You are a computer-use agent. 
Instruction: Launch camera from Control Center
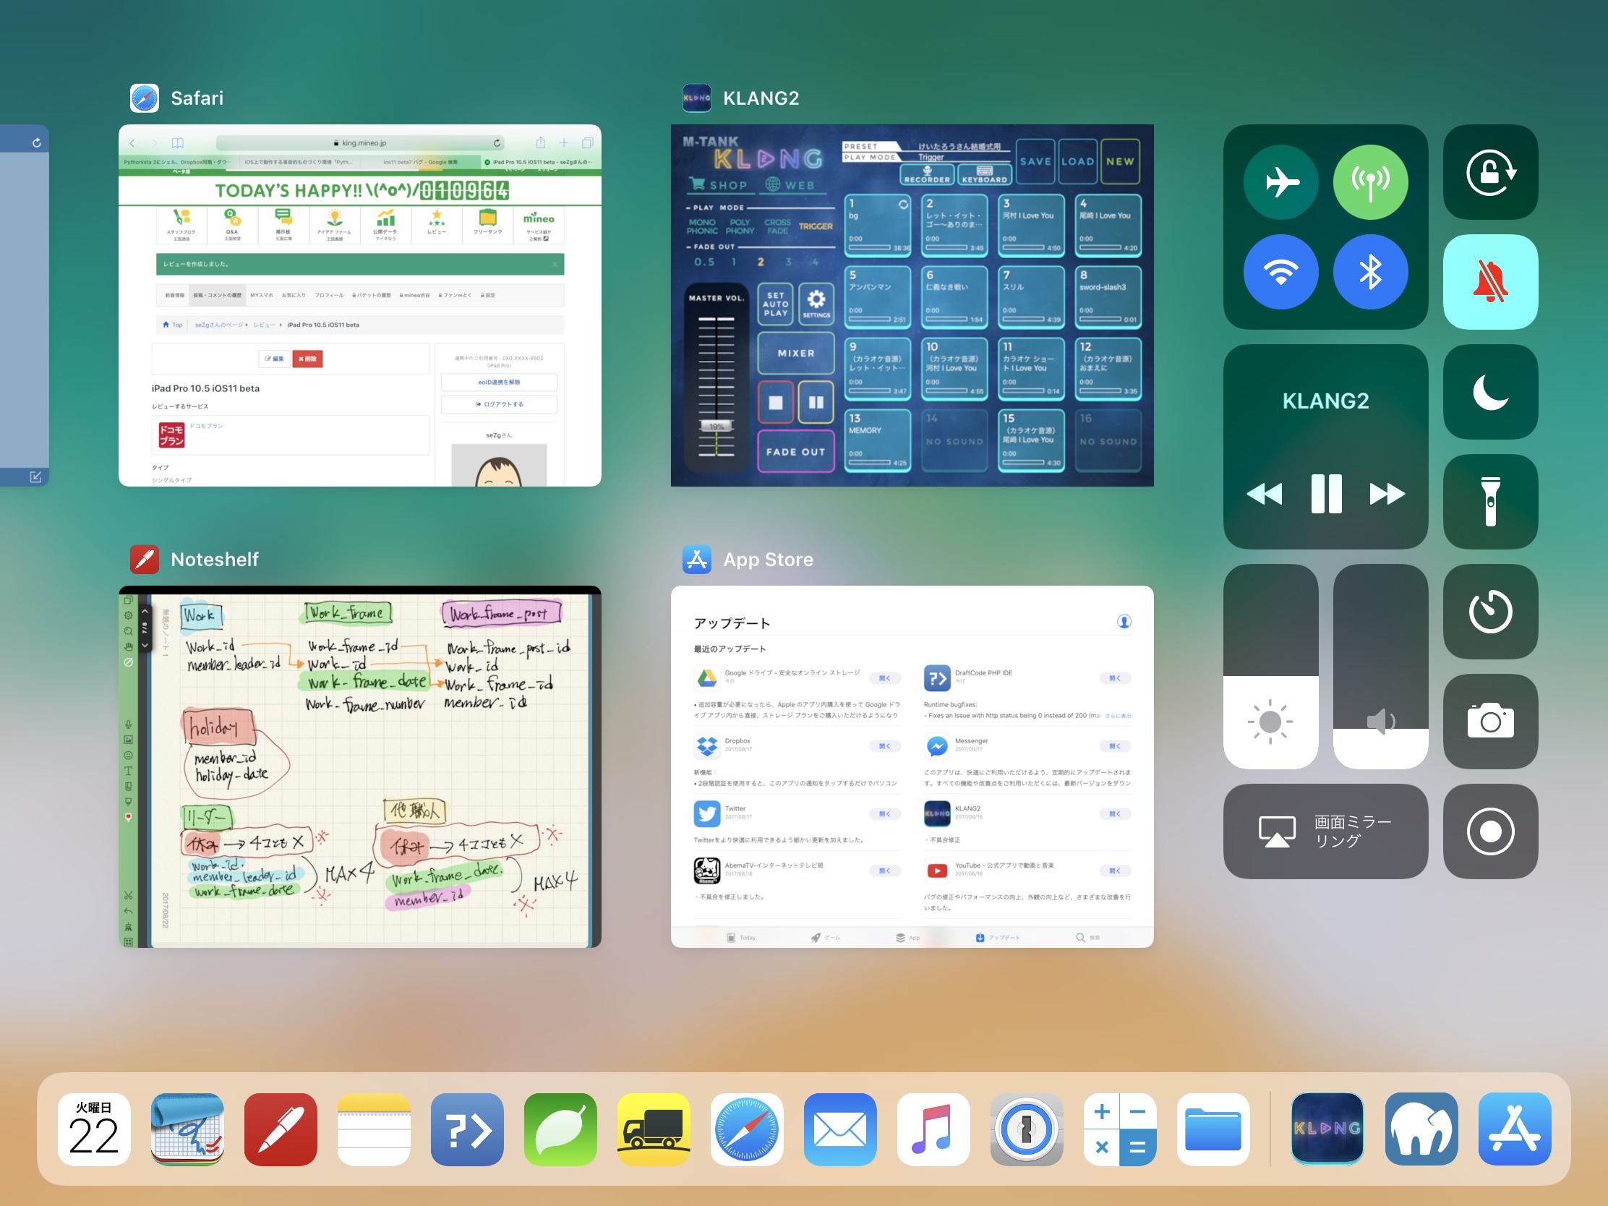(1489, 721)
